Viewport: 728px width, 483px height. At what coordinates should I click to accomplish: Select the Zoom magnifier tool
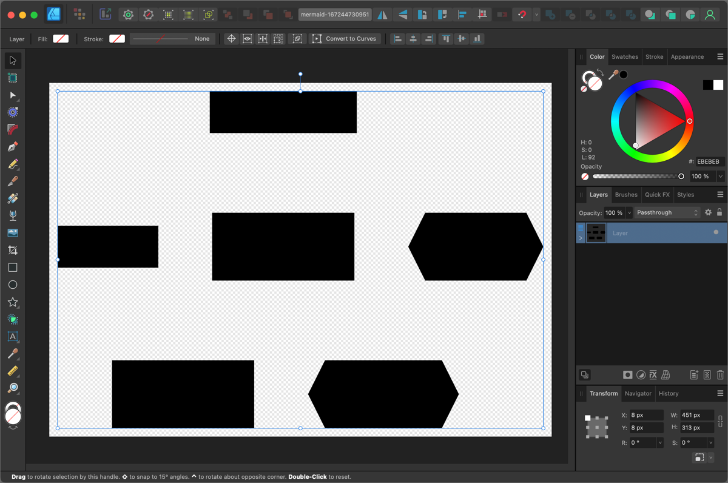pyautogui.click(x=13, y=388)
